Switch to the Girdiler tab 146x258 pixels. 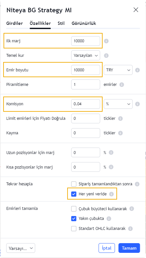[14, 23]
